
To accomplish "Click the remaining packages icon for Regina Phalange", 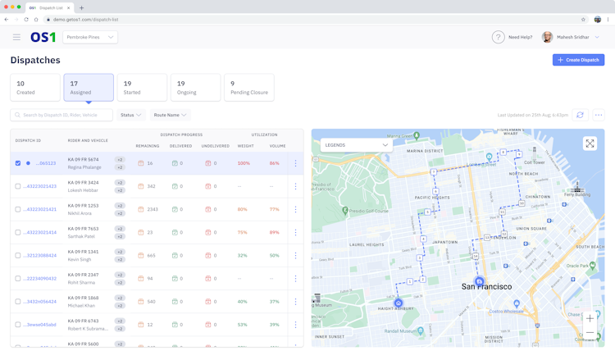I will 141,163.
